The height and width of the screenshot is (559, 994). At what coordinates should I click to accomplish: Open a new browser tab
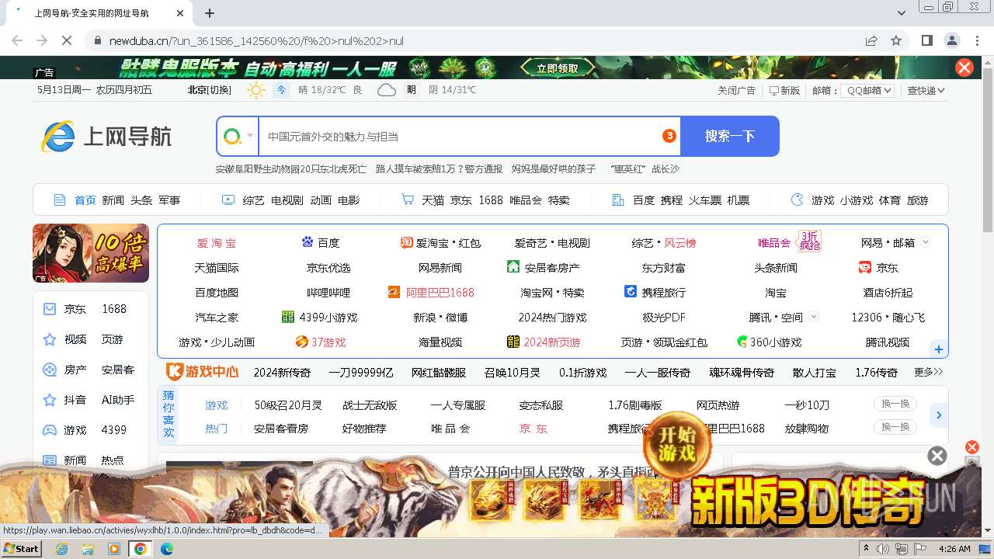pyautogui.click(x=210, y=13)
